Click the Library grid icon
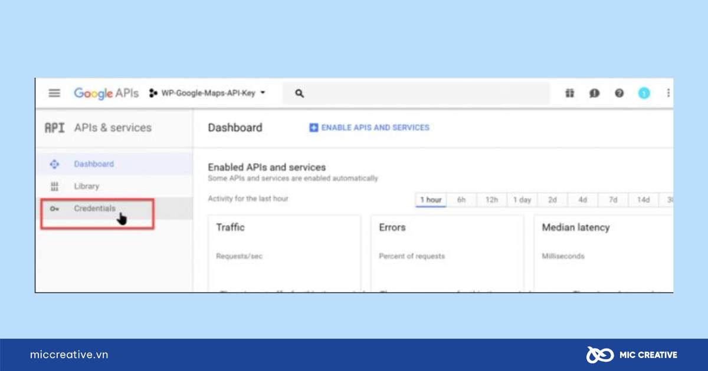This screenshot has width=708, height=371. click(x=54, y=186)
